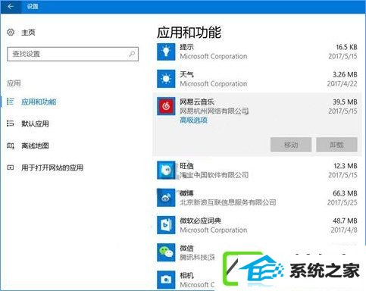Screen dimensions: 366x291
Task: Click the 12.3 MB size value
Action: pyautogui.click(x=346, y=166)
